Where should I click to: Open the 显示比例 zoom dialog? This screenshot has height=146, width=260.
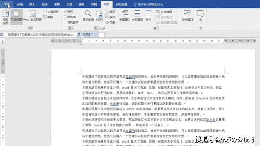coord(88,16)
